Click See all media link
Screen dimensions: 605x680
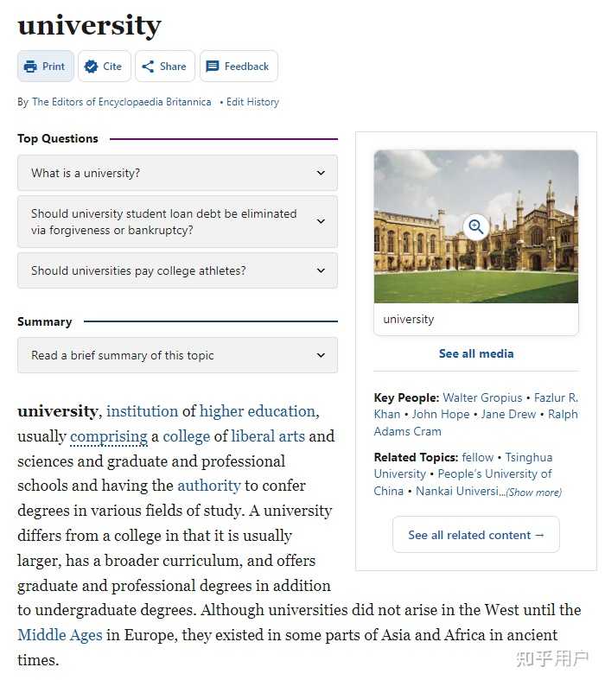click(476, 353)
